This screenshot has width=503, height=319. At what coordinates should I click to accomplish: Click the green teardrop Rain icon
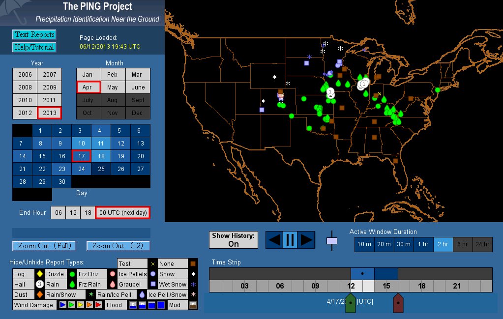pos(72,284)
